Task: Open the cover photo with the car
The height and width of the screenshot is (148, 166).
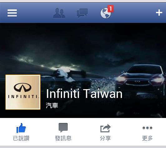Action: 83,70
